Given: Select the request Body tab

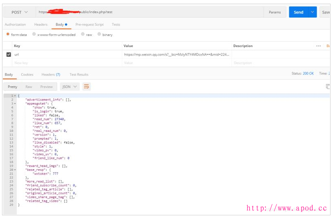Looking at the screenshot, I should pyautogui.click(x=61, y=25).
